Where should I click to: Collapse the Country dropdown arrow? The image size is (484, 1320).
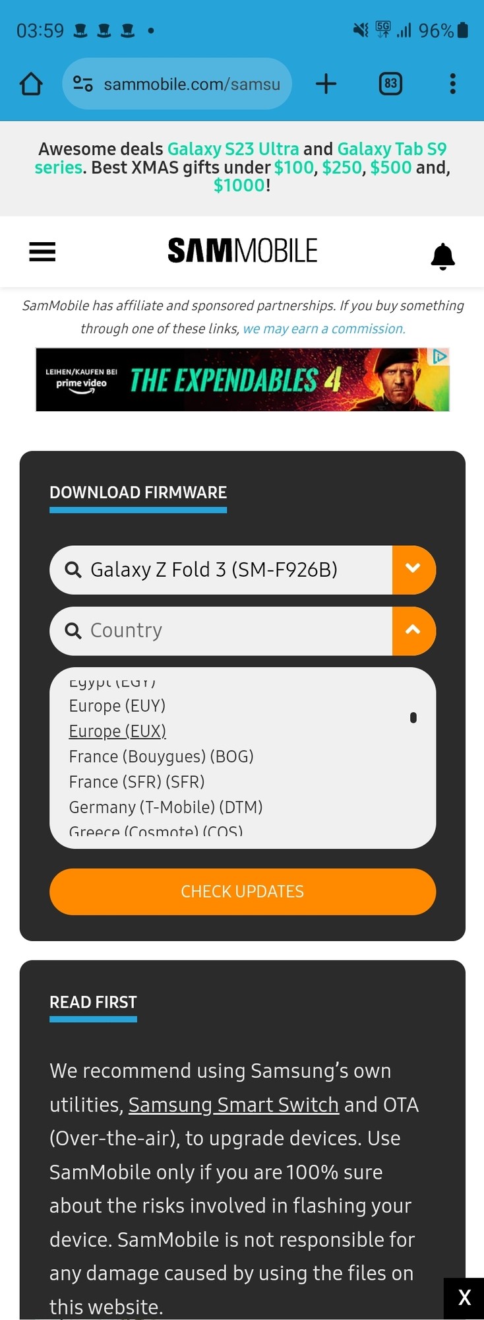coord(413,631)
